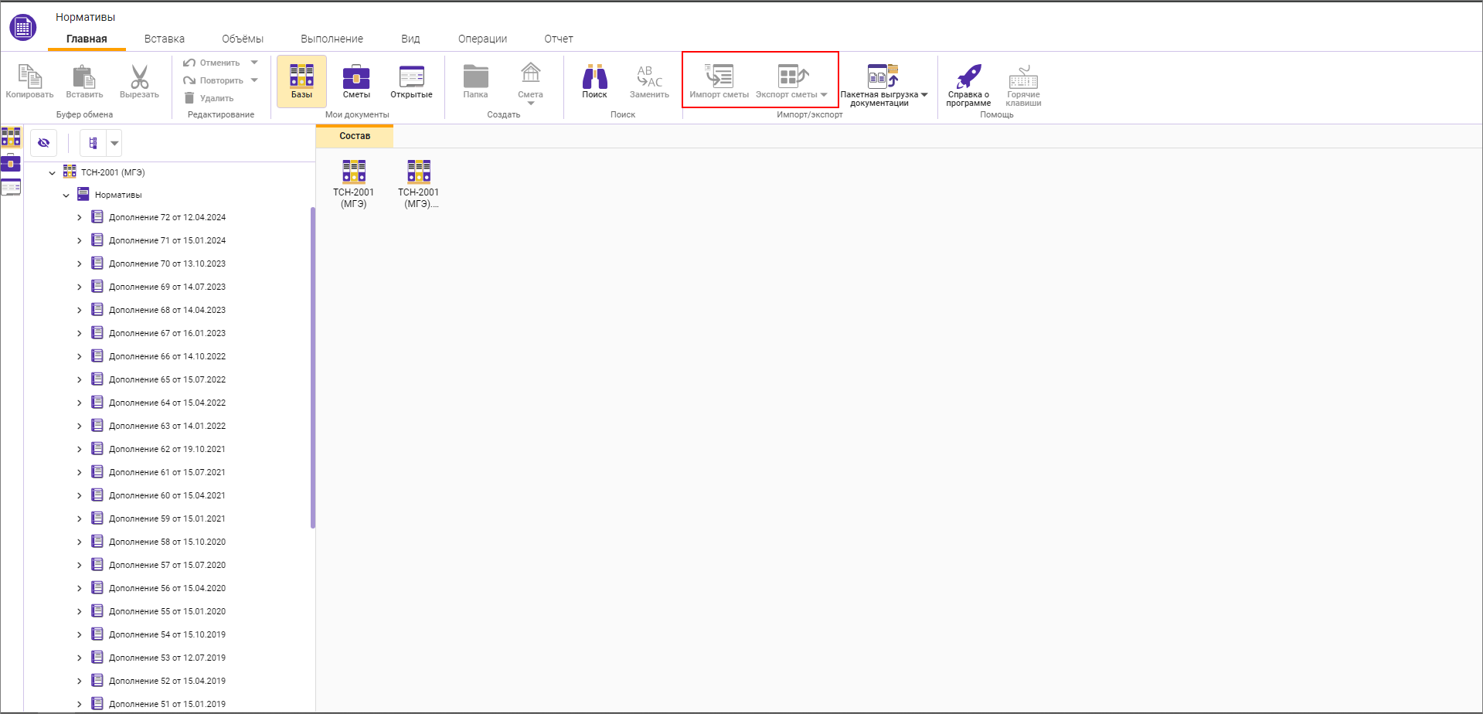Select the Состав tab
1483x714 pixels.
(x=355, y=136)
